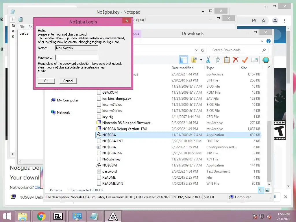Click the red X Delete icon
Image resolution: width=296 pixels, height=222 pixels.
235,60
